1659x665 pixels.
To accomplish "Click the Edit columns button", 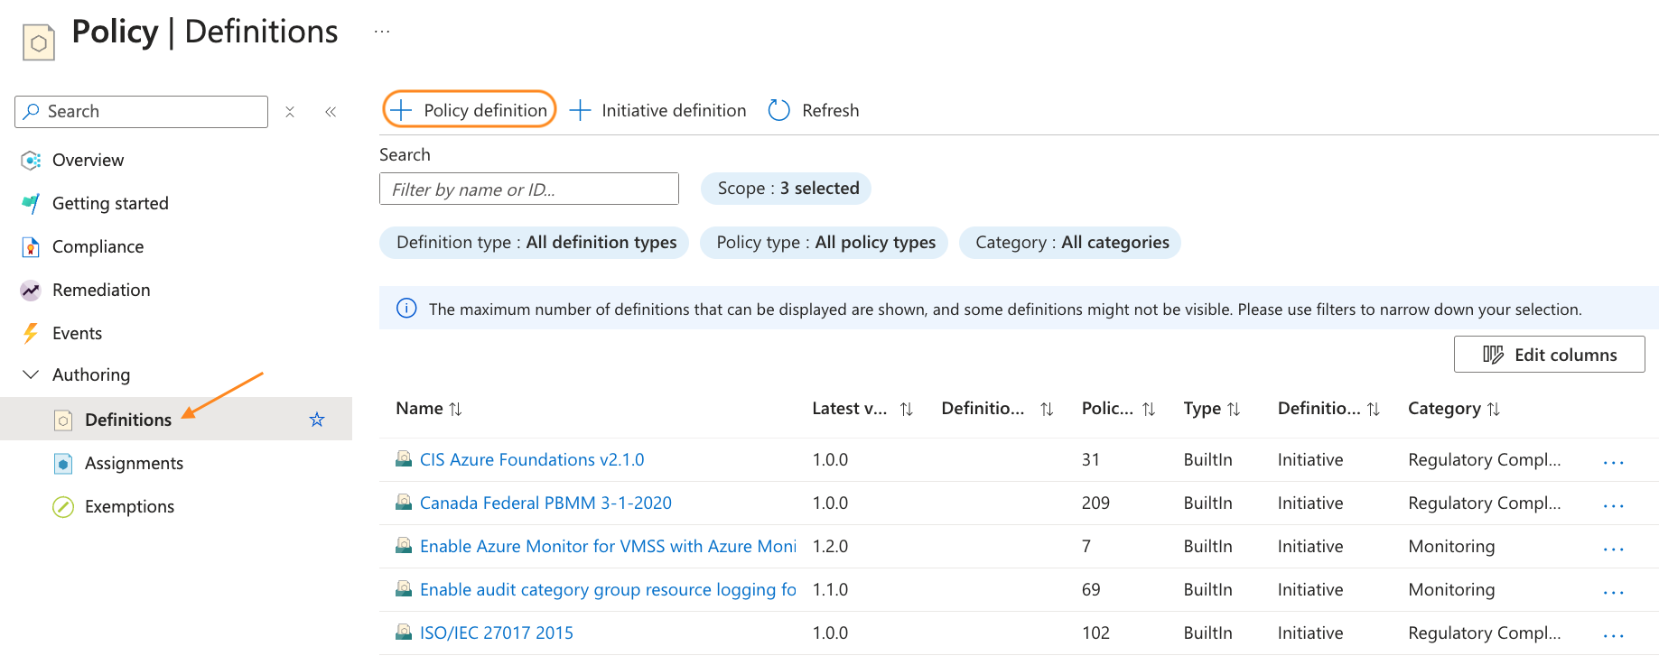I will (x=1549, y=355).
